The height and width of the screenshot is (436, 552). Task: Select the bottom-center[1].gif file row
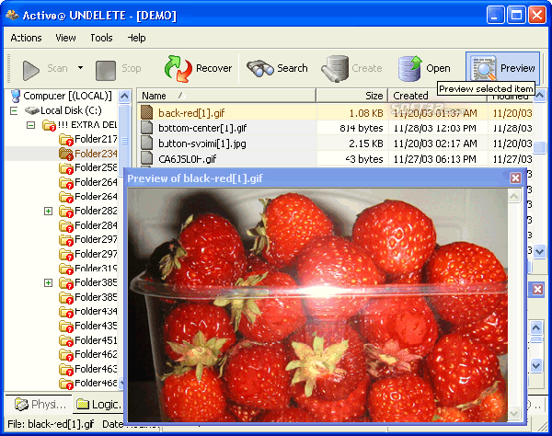click(x=335, y=128)
